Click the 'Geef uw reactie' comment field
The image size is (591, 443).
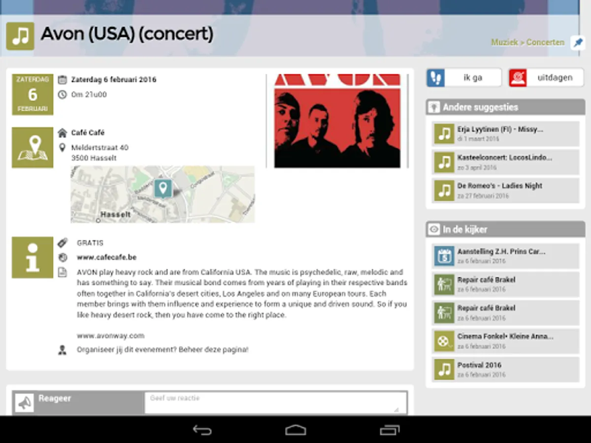(x=276, y=403)
